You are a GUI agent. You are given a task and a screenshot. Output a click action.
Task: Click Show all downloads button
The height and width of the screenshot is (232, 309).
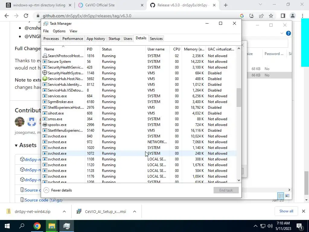[x=286, y=211]
